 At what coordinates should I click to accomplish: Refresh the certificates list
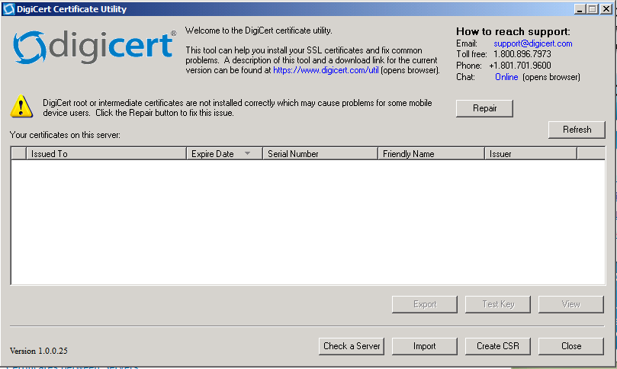coord(577,130)
